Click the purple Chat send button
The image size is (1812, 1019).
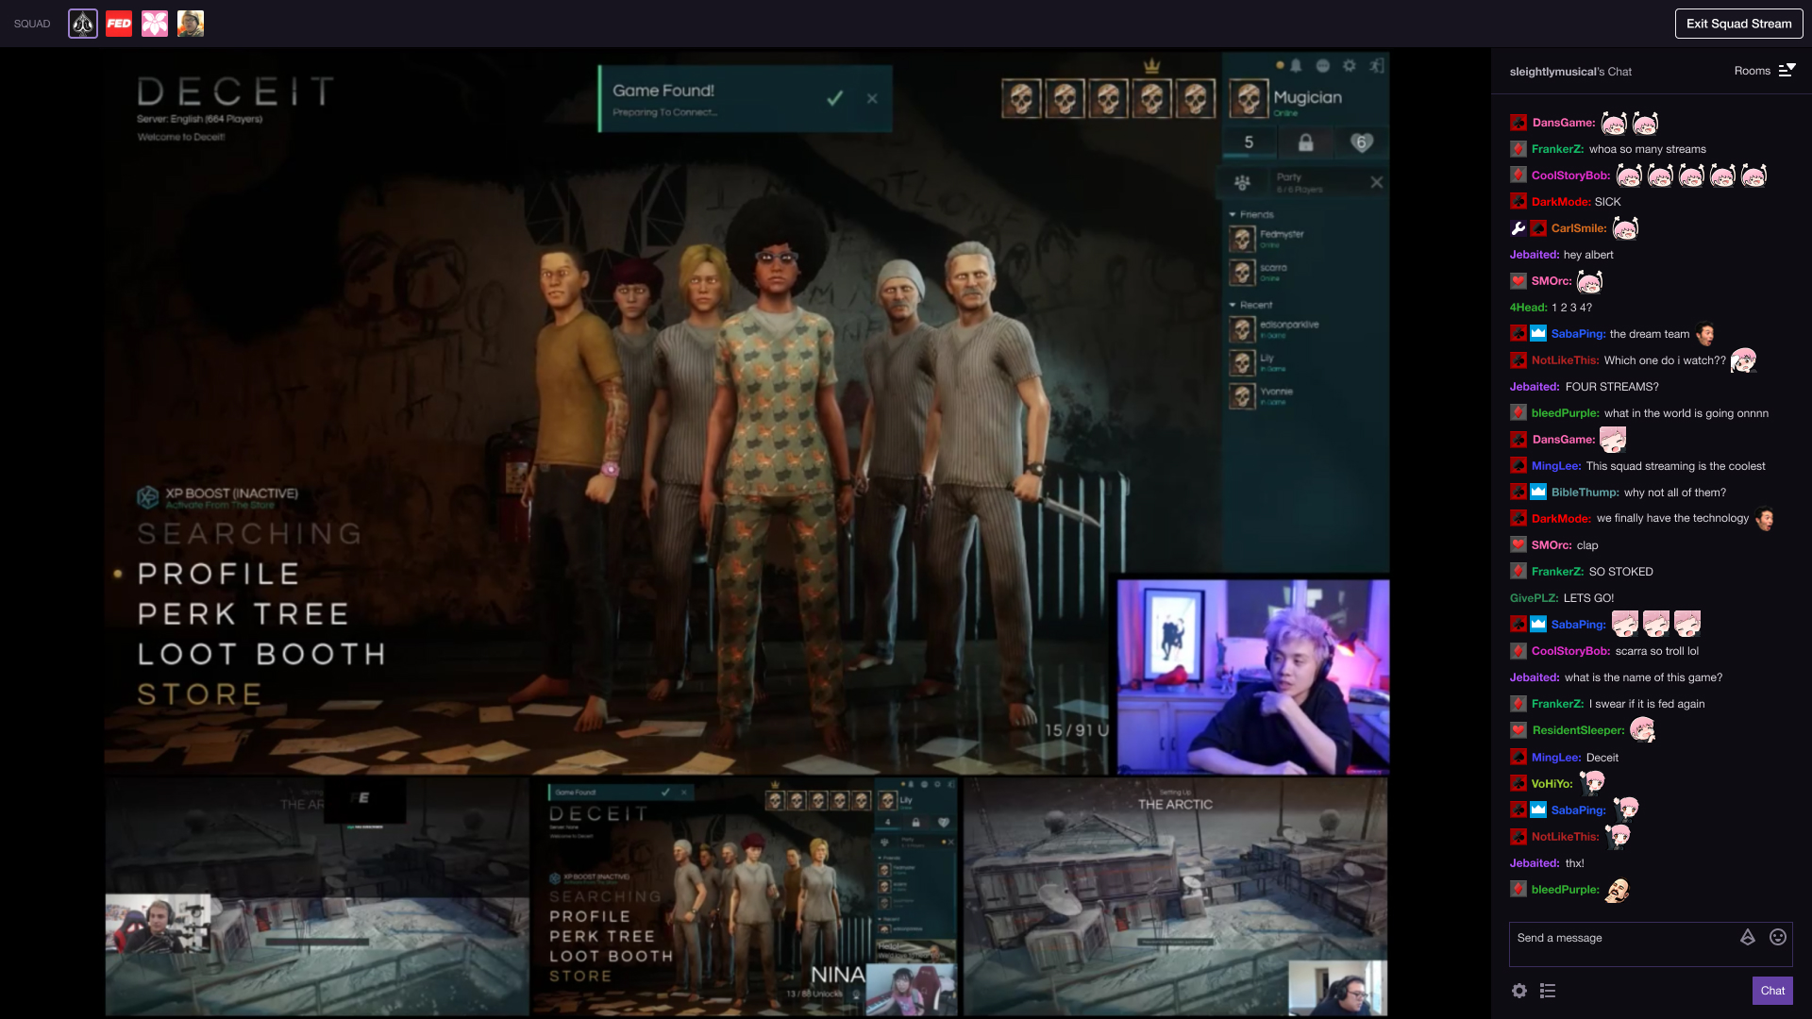click(x=1772, y=991)
